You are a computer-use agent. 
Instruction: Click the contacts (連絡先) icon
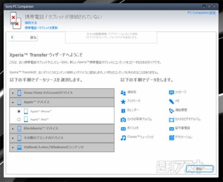tap(123, 93)
